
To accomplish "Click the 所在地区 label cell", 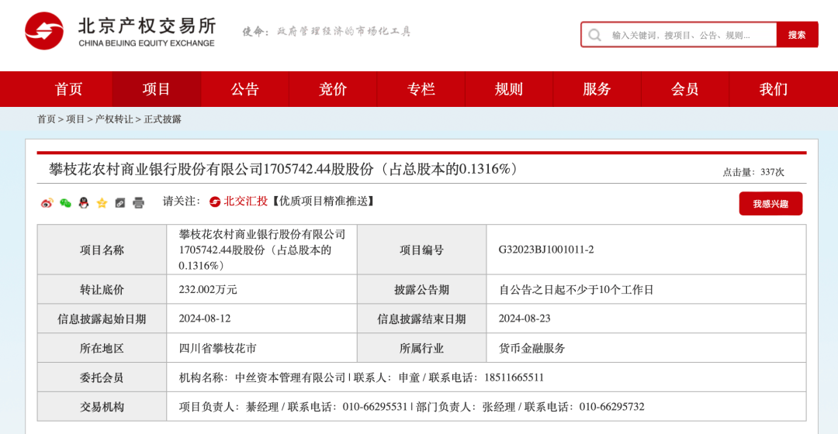I will tap(102, 348).
